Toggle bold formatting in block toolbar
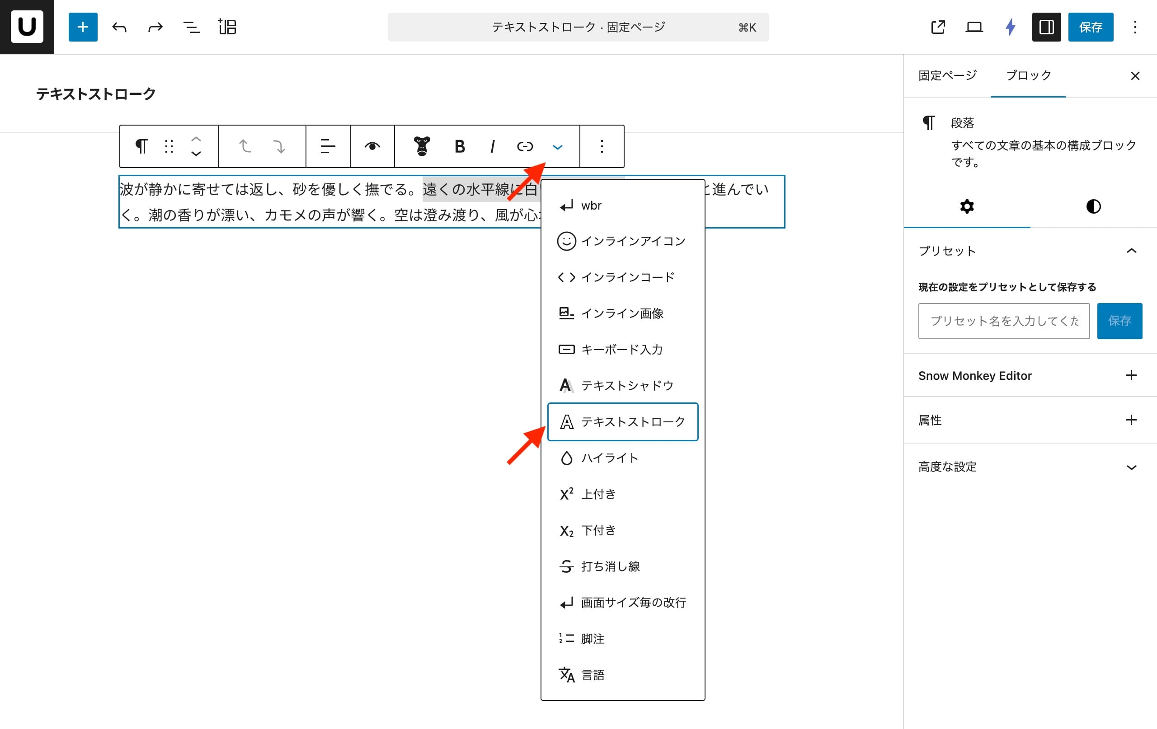This screenshot has width=1157, height=729. 459,146
